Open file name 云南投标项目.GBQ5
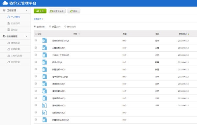 coord(61,41)
